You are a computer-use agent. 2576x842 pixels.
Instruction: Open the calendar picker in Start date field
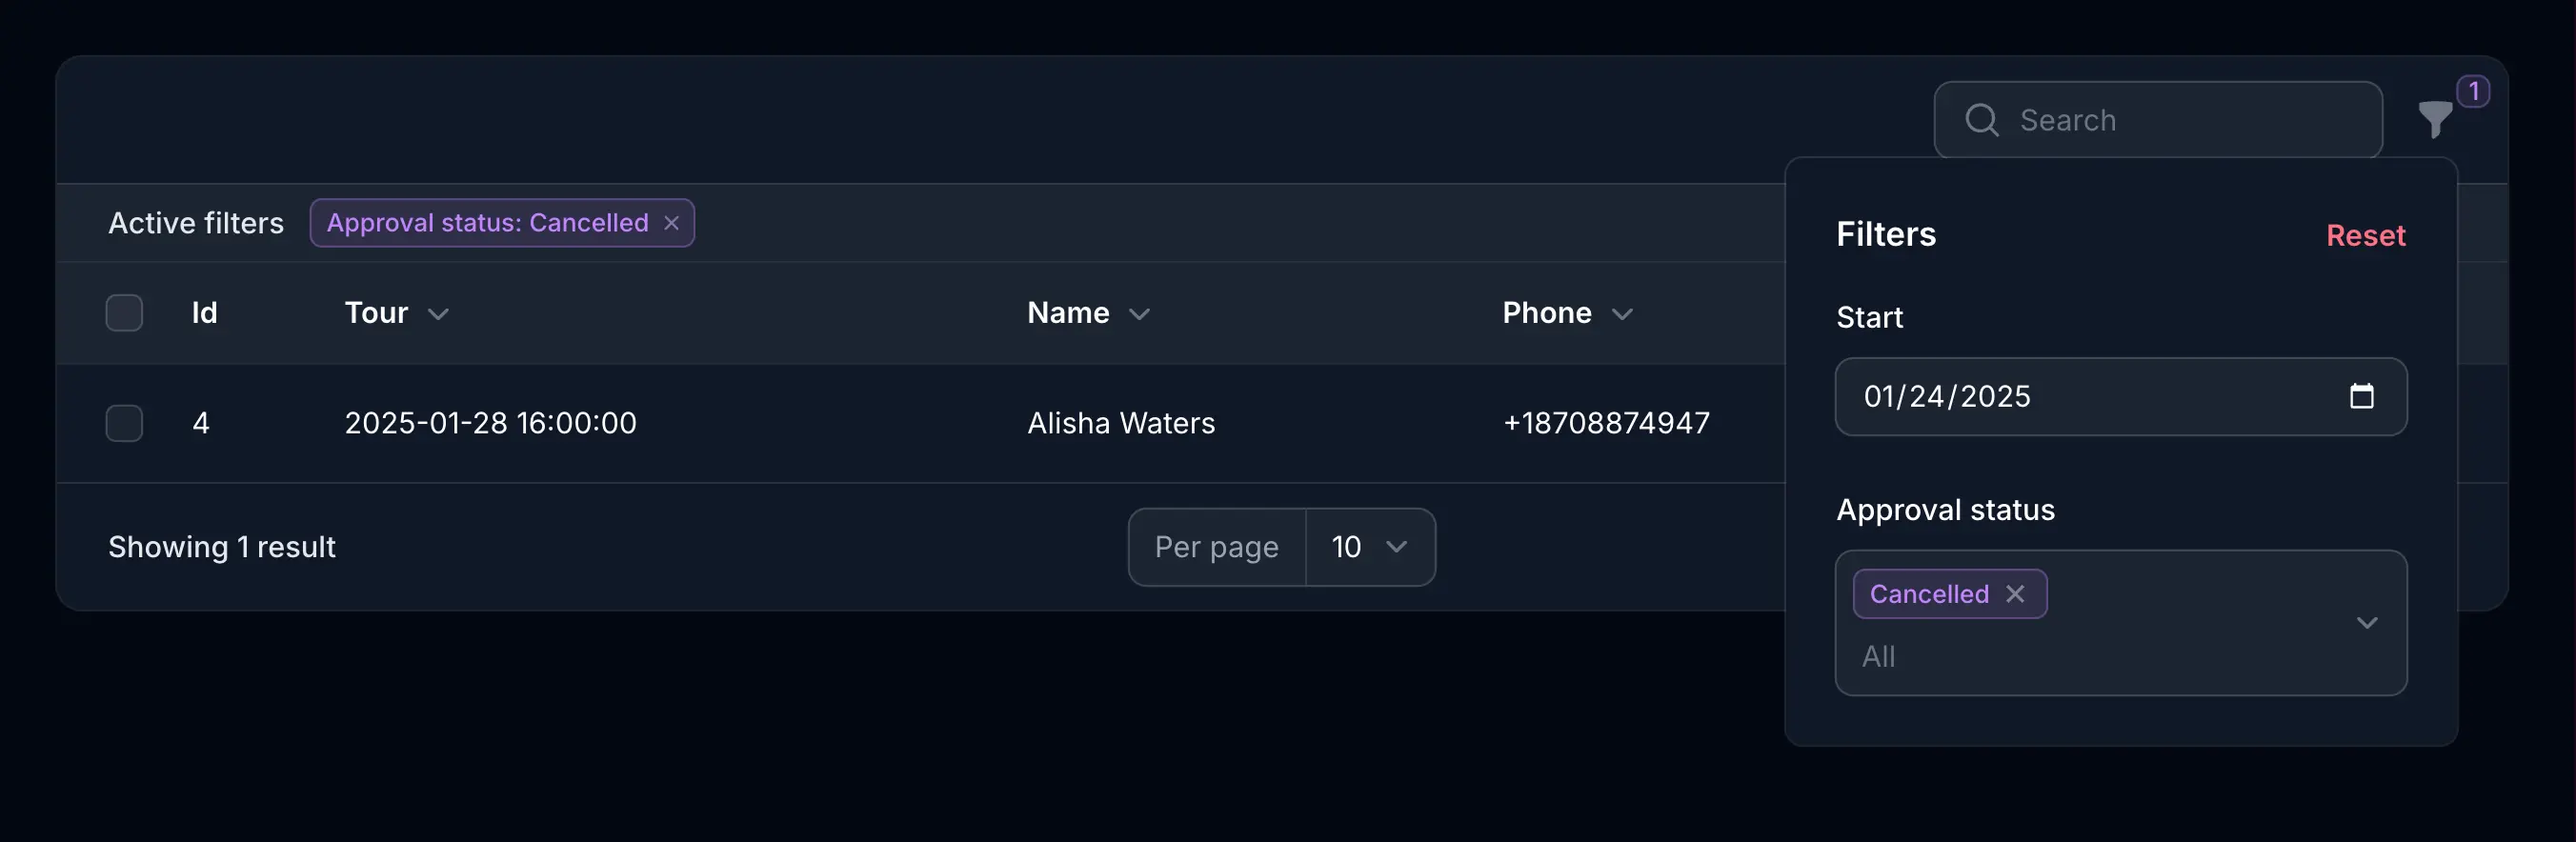2363,396
